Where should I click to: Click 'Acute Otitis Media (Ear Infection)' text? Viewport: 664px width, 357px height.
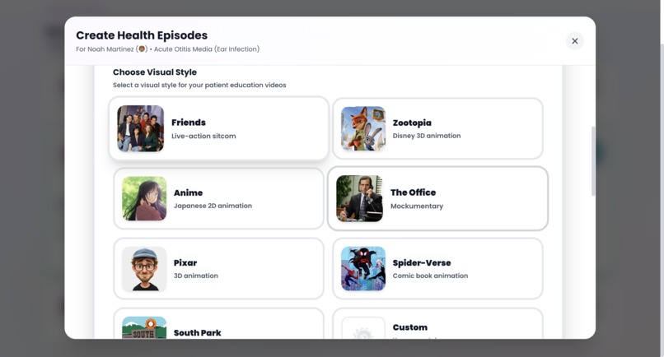[x=207, y=49]
